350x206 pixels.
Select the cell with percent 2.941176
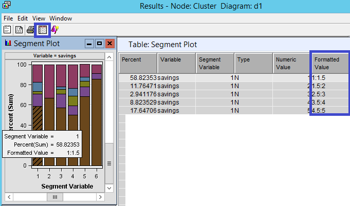point(138,94)
